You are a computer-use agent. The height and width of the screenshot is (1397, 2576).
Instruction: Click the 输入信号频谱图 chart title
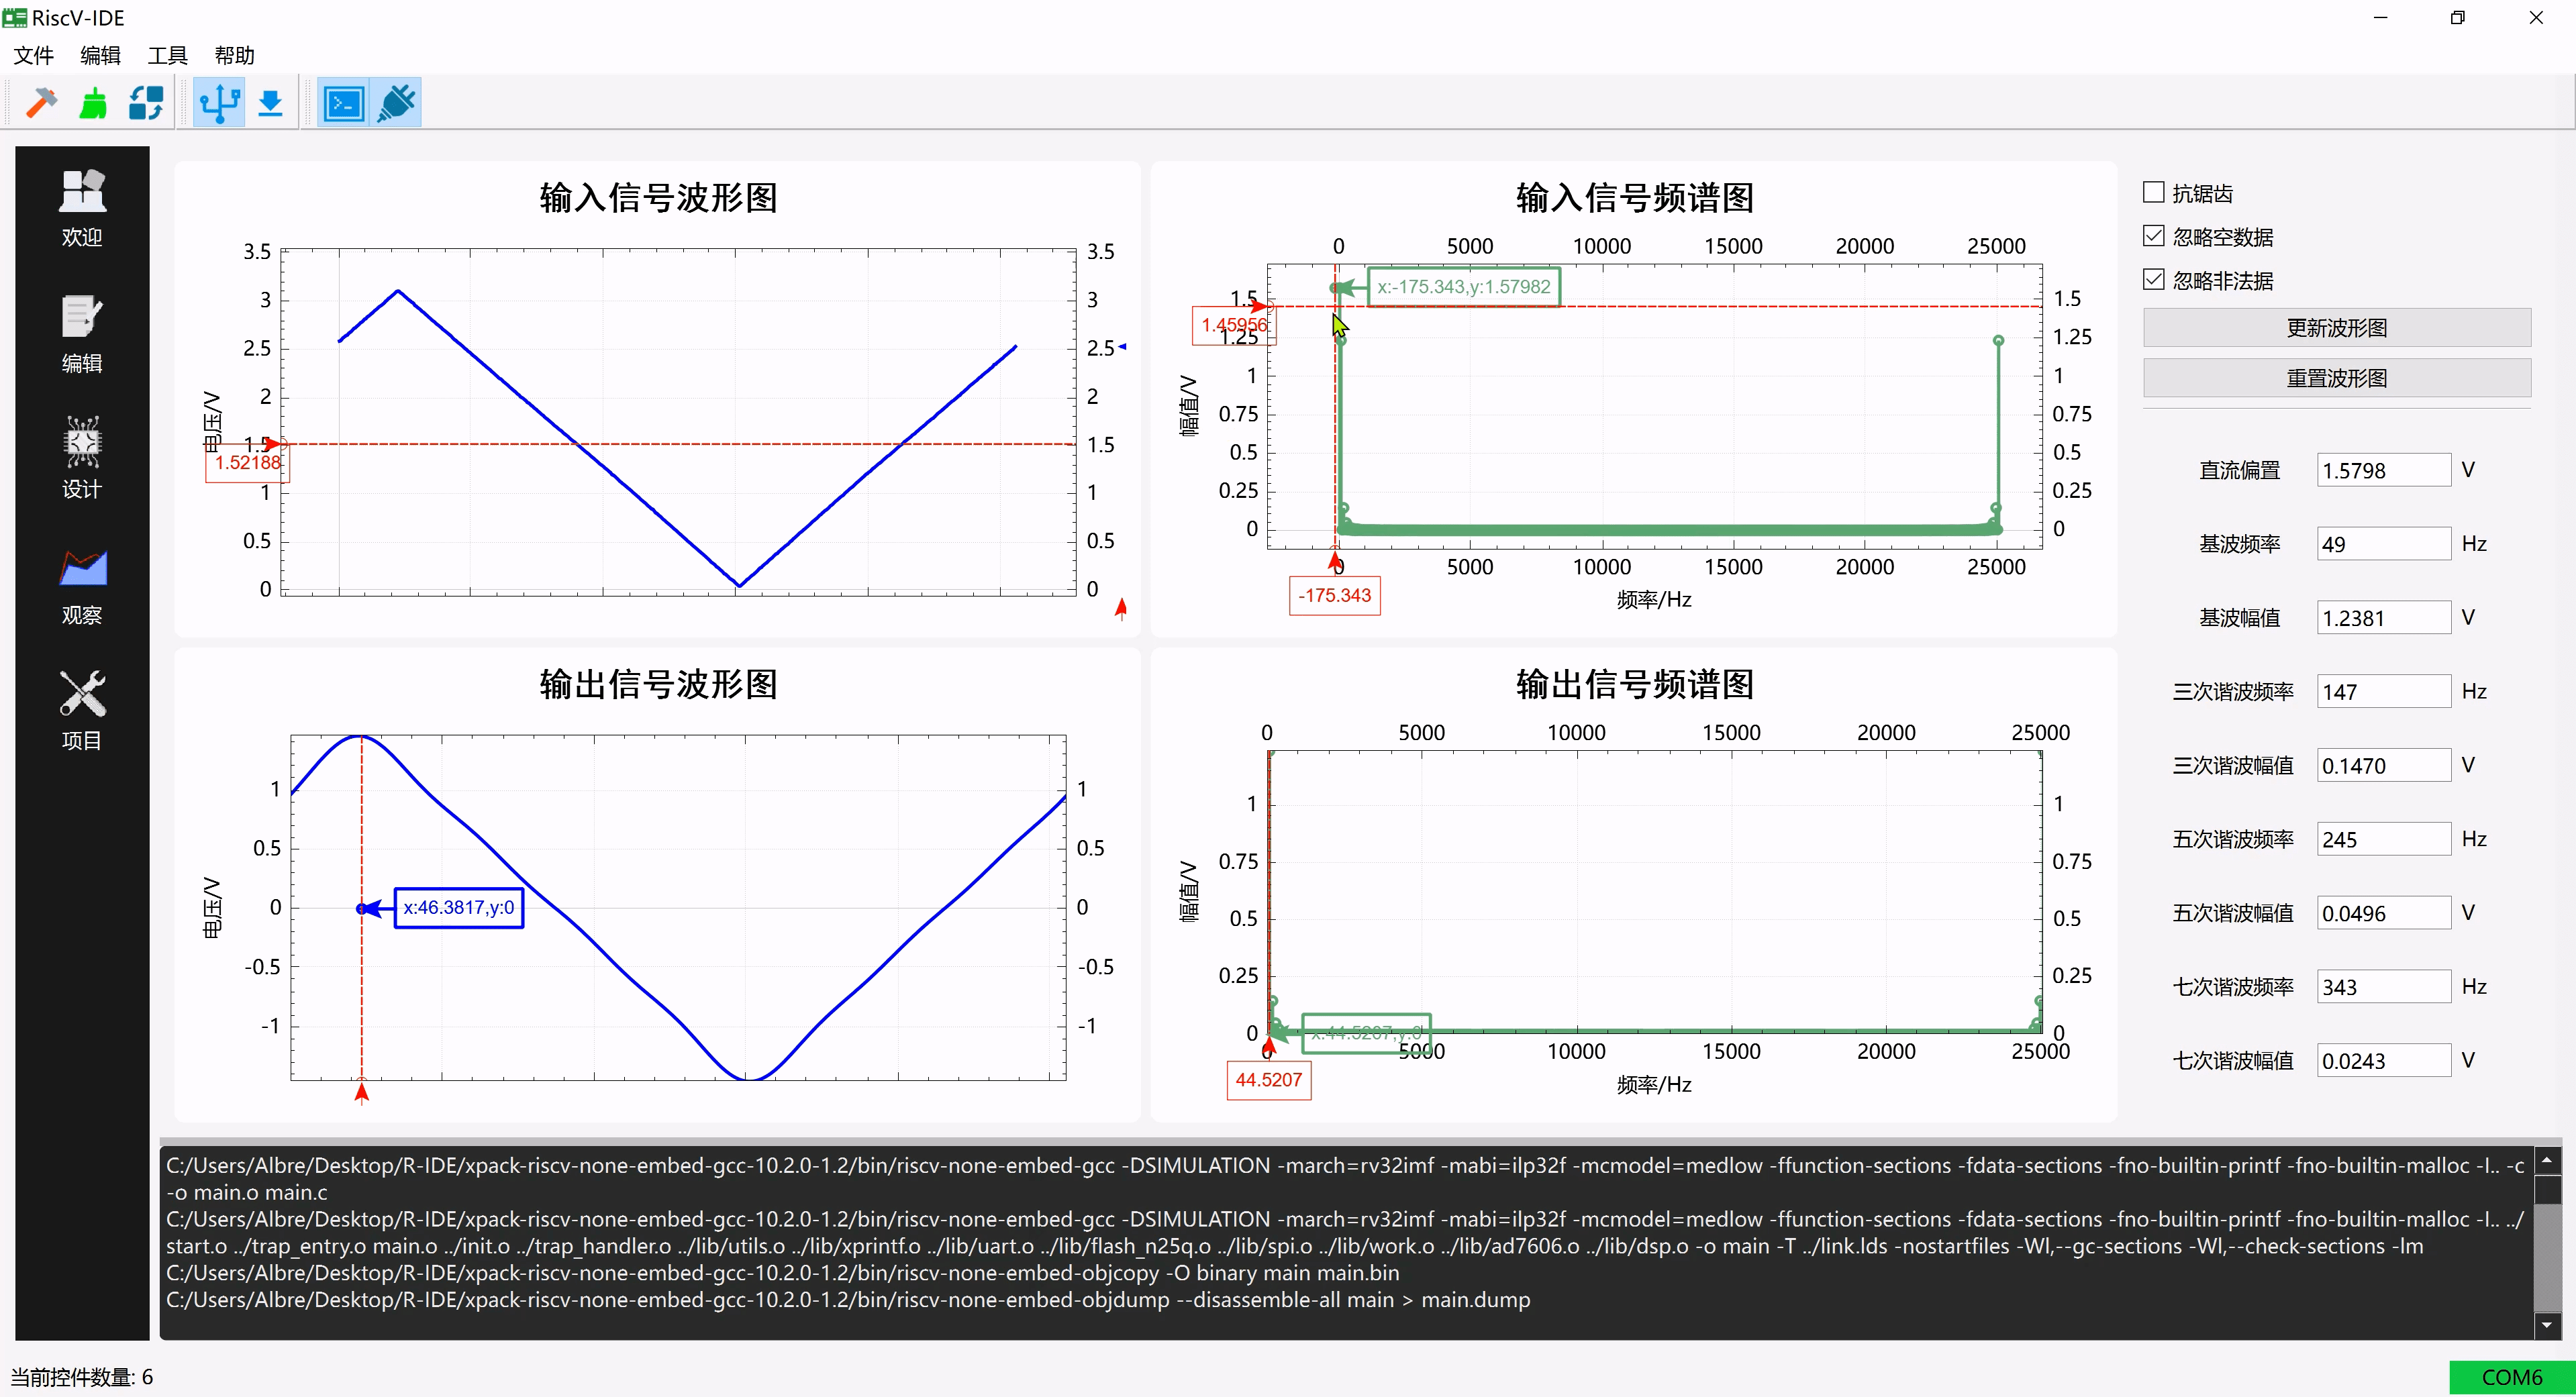pos(1635,197)
